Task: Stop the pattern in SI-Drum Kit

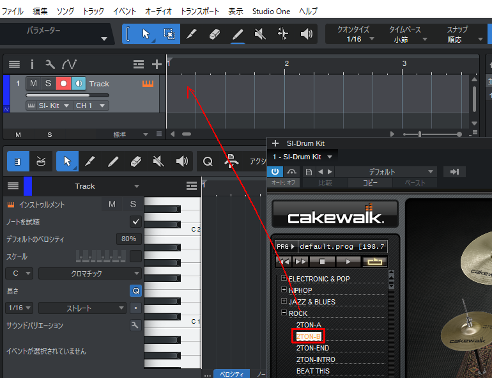Action: (322, 262)
